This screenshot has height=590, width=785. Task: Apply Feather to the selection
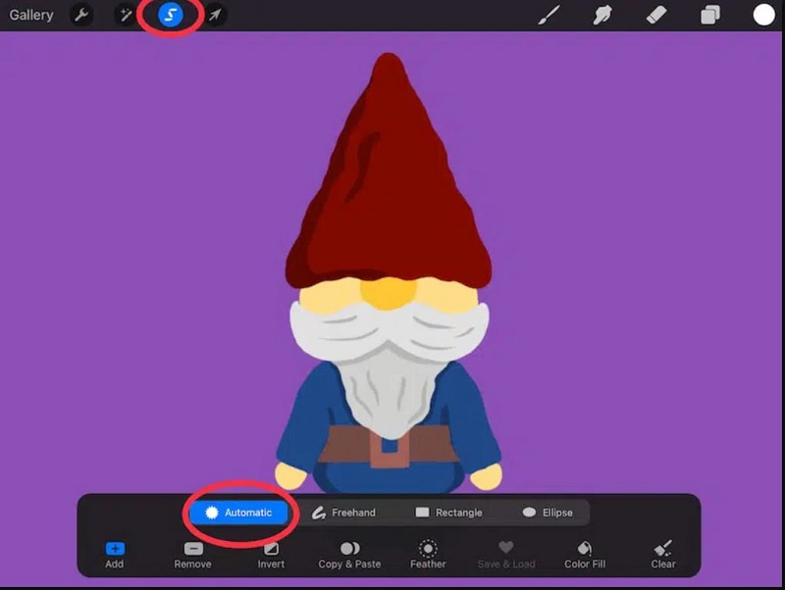click(x=428, y=554)
